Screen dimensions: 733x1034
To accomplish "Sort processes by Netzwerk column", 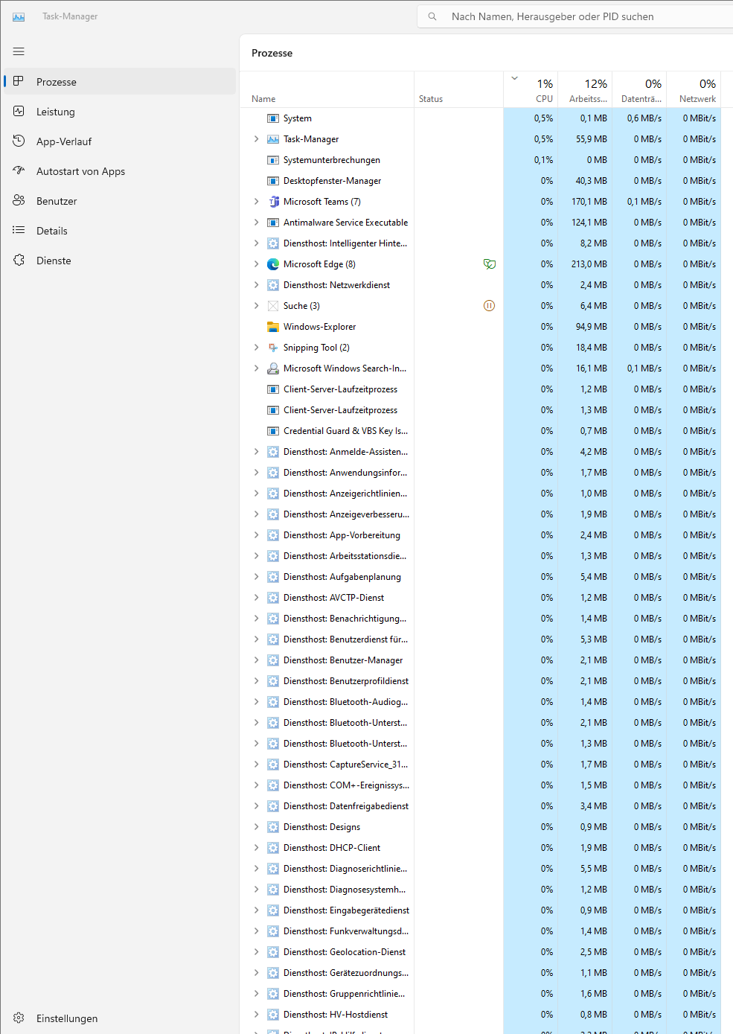I will pyautogui.click(x=697, y=89).
